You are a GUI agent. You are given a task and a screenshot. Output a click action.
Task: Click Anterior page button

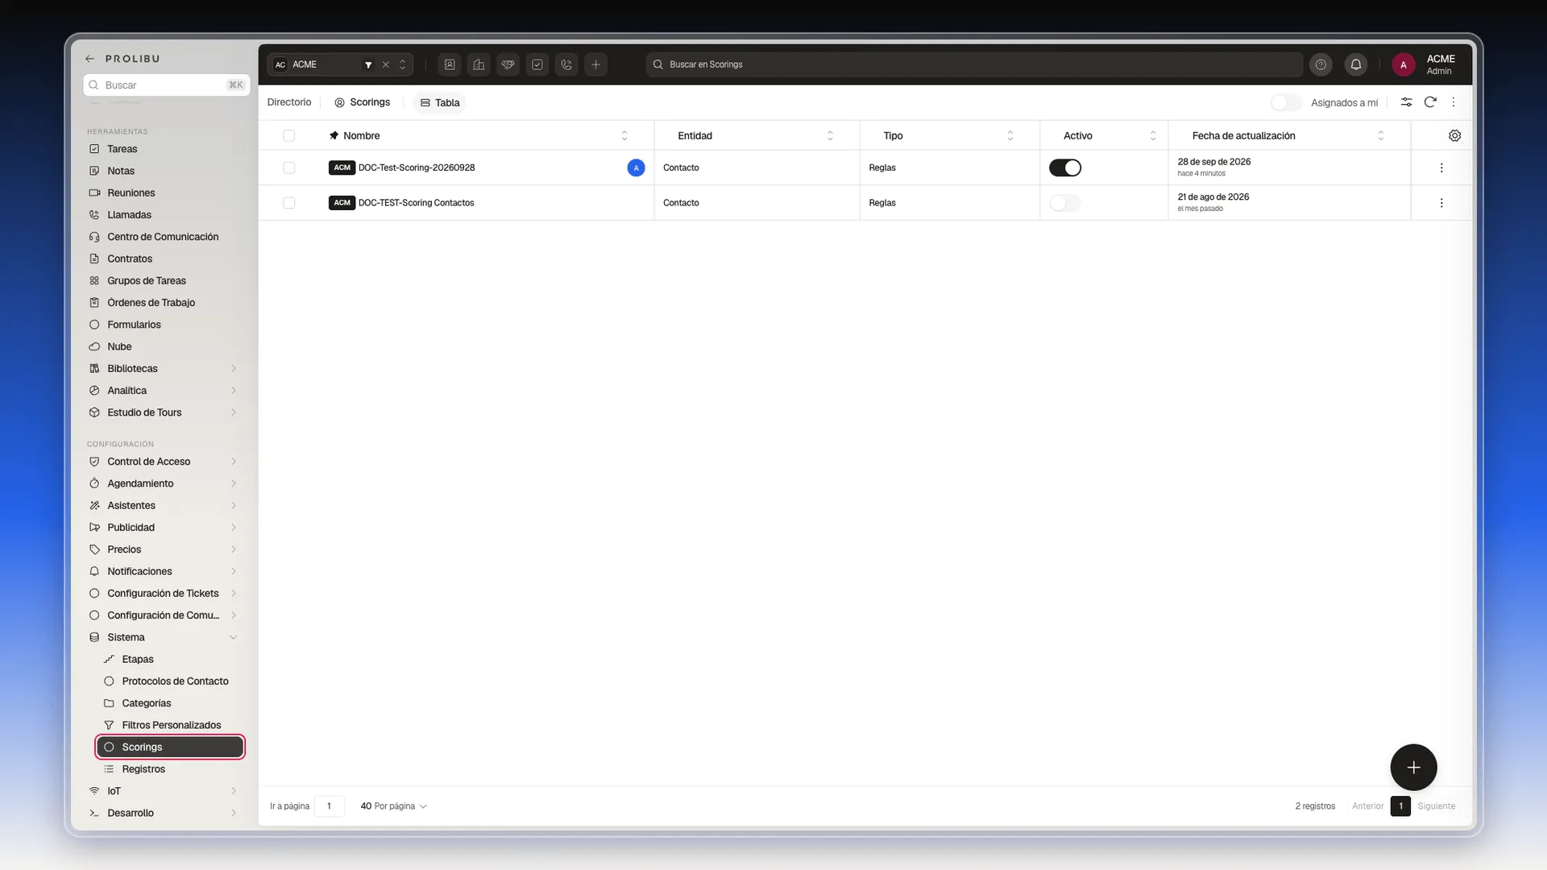(1367, 806)
